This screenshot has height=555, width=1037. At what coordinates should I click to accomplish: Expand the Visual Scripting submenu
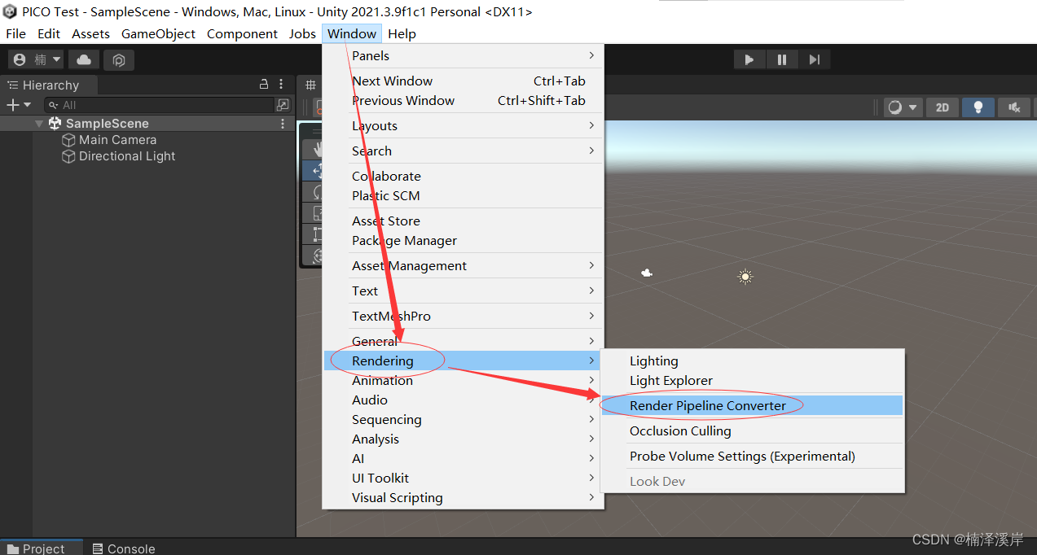coord(463,497)
